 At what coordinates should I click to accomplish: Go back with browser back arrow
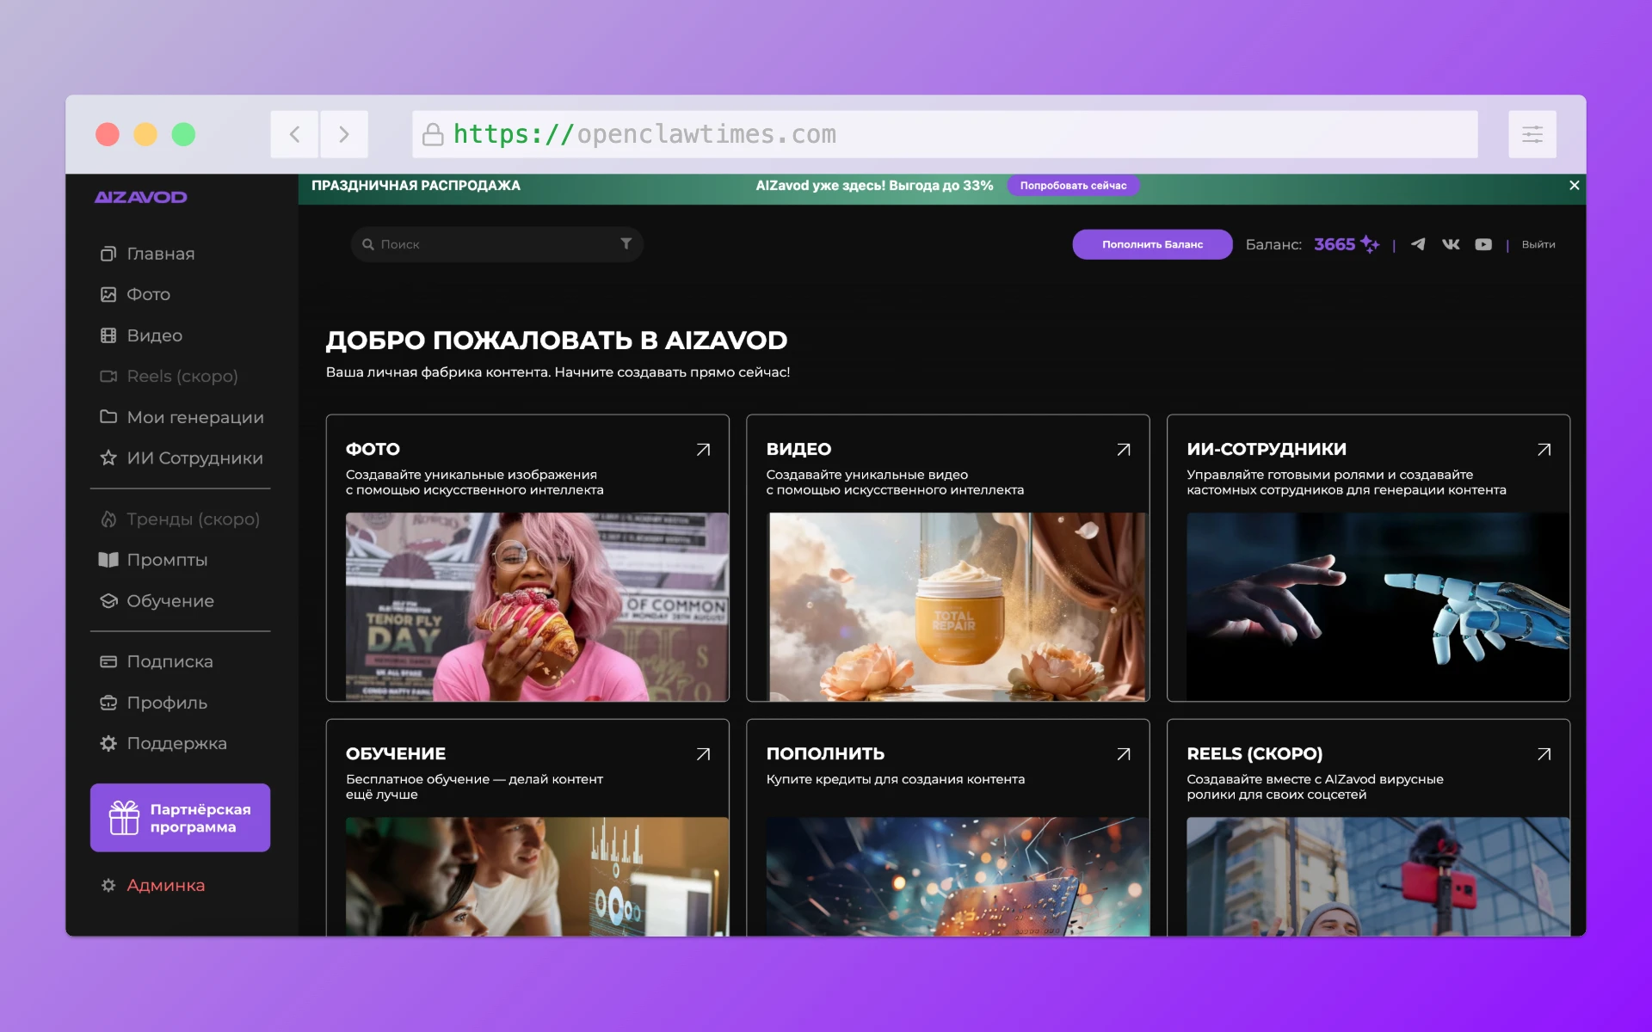tap(294, 134)
